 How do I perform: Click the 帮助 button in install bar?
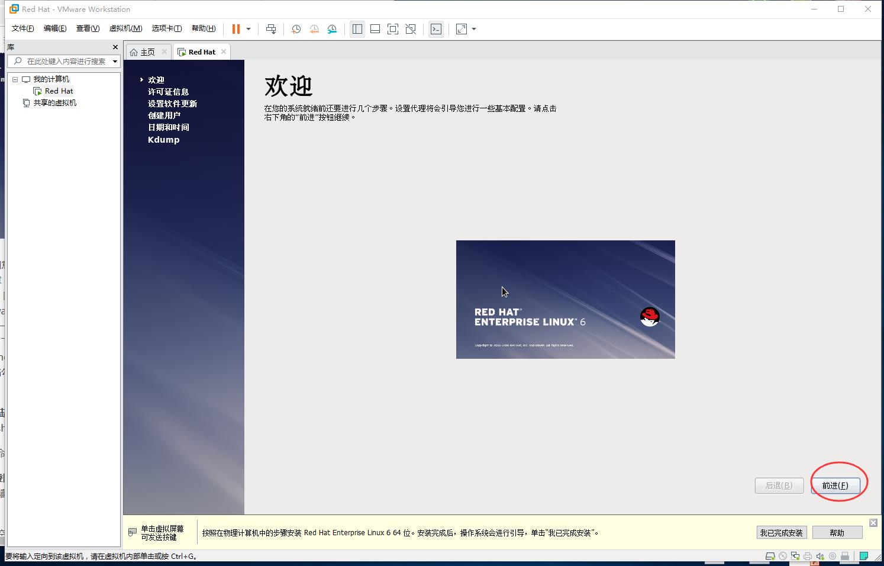click(837, 533)
